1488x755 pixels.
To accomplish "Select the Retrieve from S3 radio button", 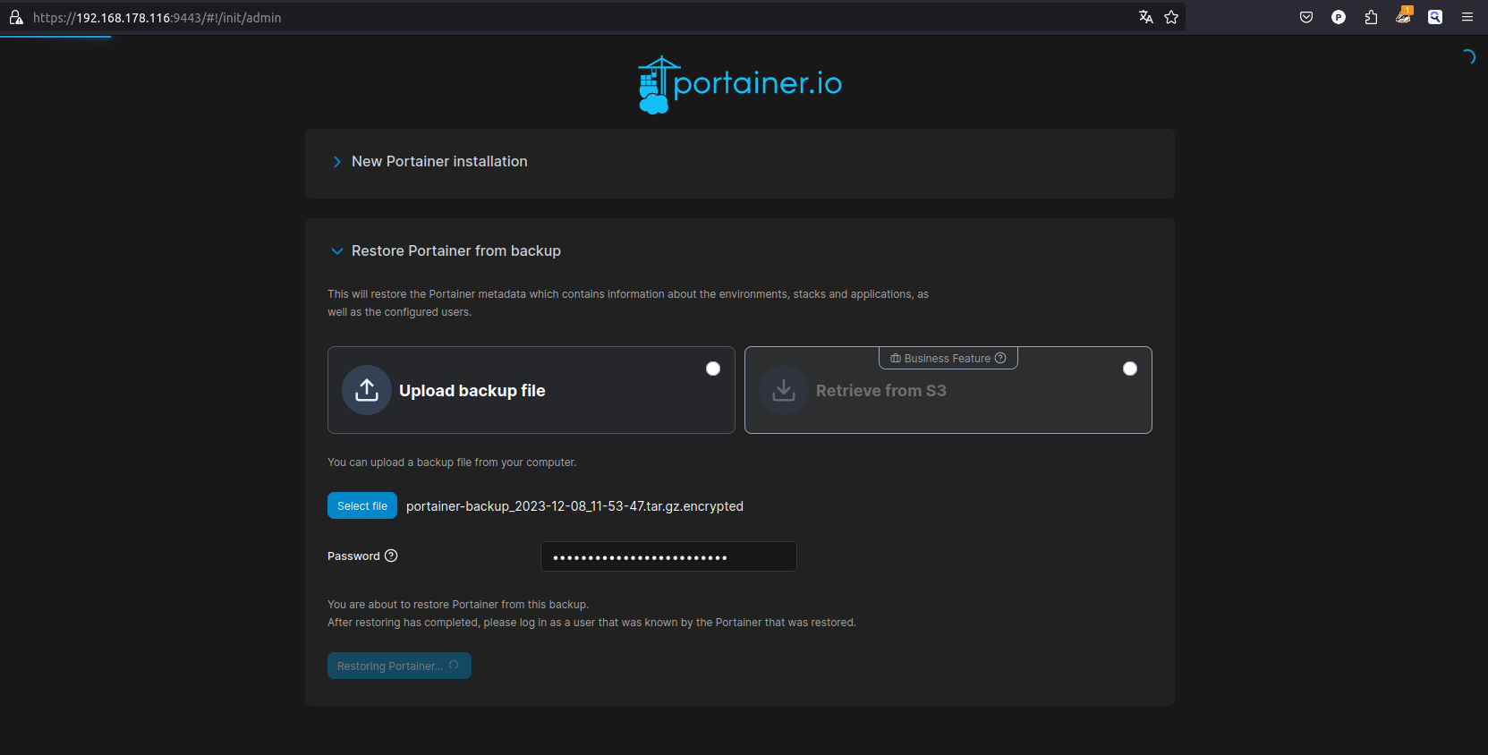I will pos(1130,369).
